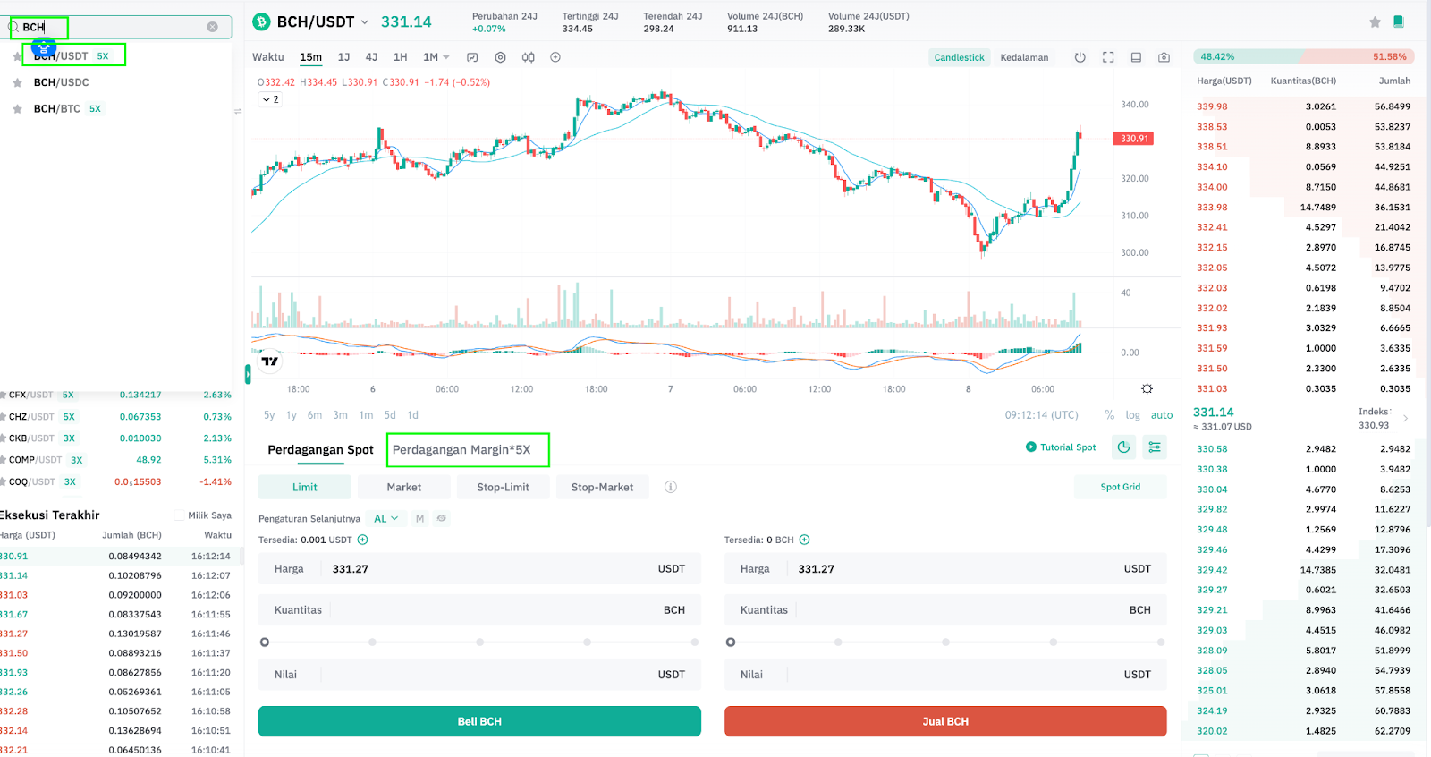Switch to Perdagangan Margin*5X tab
Image resolution: width=1431 pixels, height=757 pixels.
click(461, 449)
